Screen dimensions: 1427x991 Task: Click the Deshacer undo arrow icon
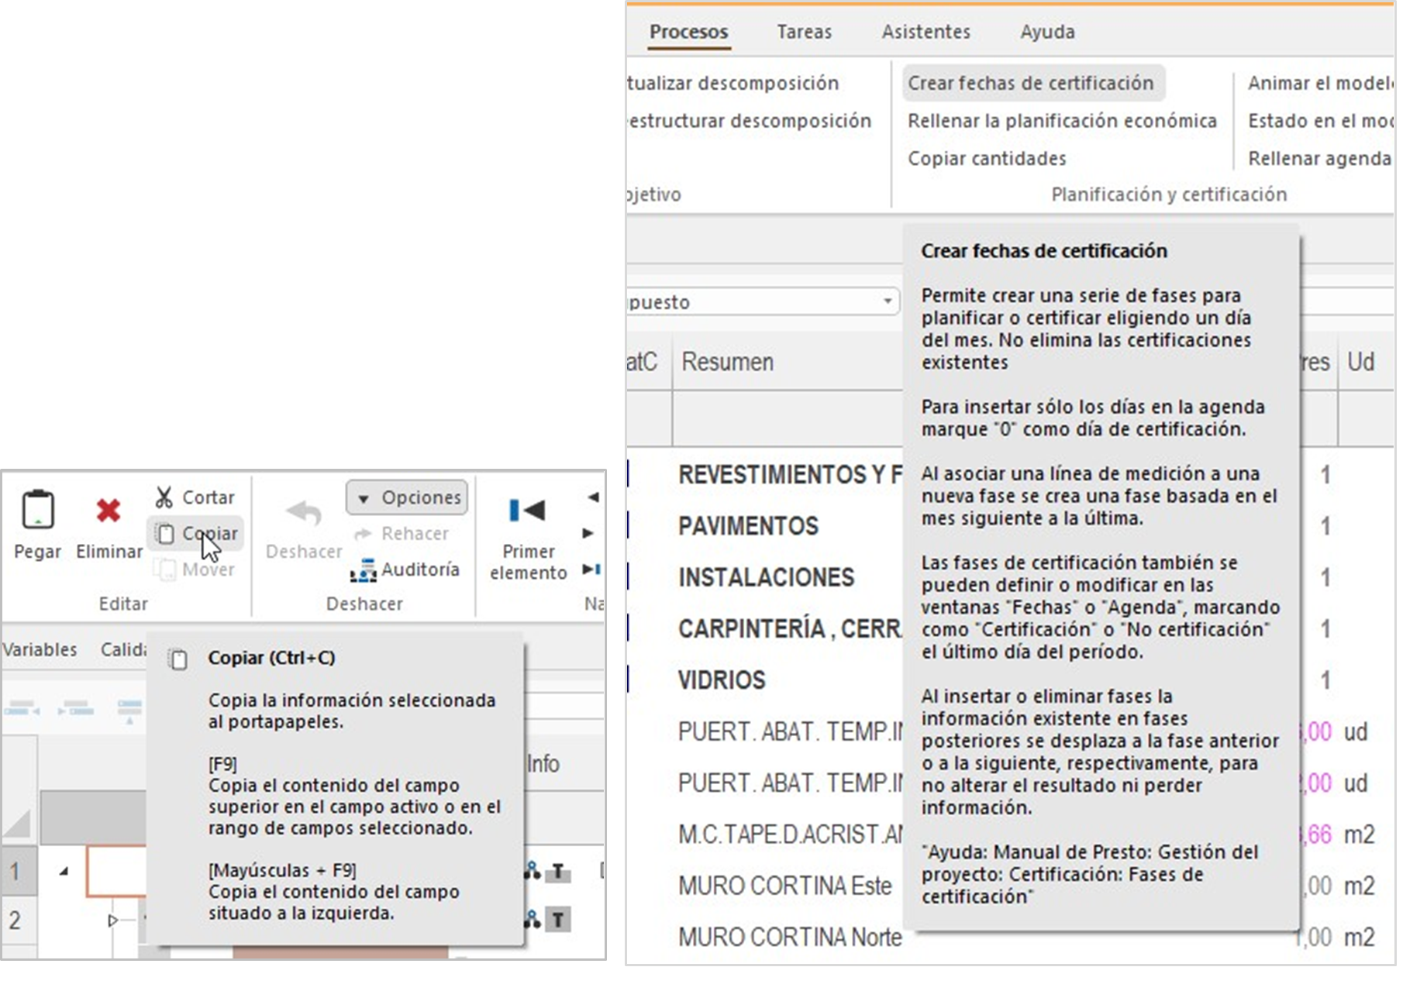(x=304, y=512)
